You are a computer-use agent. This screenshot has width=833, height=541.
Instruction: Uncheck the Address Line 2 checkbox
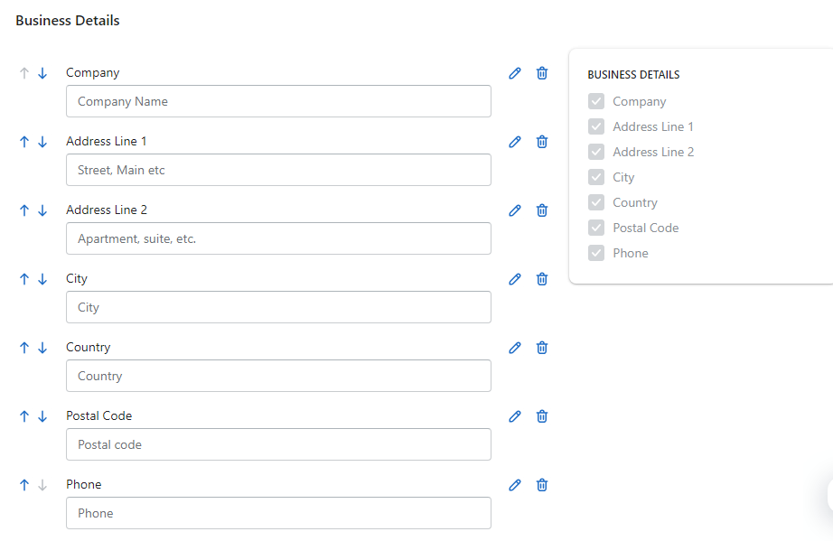click(596, 152)
